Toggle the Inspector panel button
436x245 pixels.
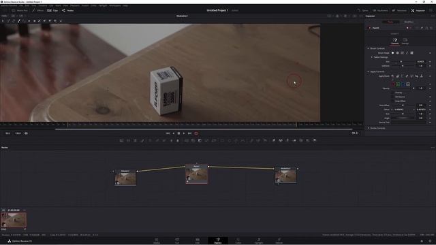pos(418,11)
